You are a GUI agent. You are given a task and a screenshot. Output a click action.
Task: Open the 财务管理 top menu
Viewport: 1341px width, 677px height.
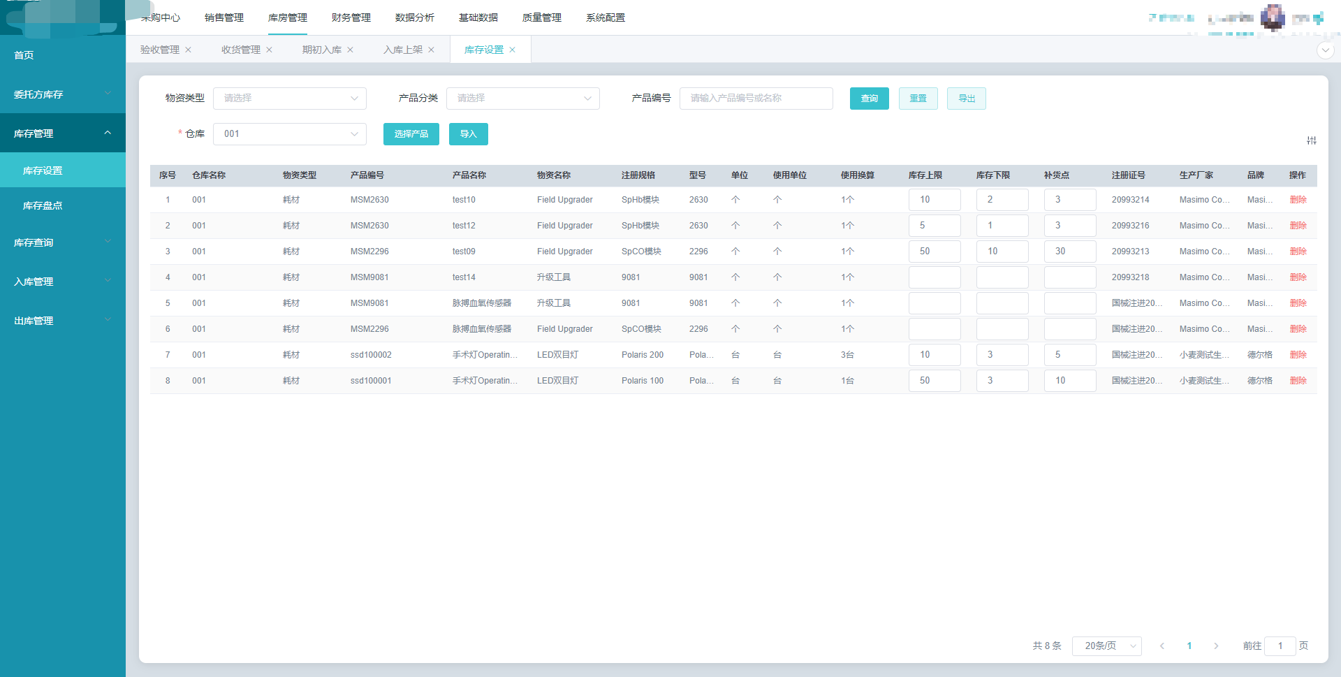[351, 17]
